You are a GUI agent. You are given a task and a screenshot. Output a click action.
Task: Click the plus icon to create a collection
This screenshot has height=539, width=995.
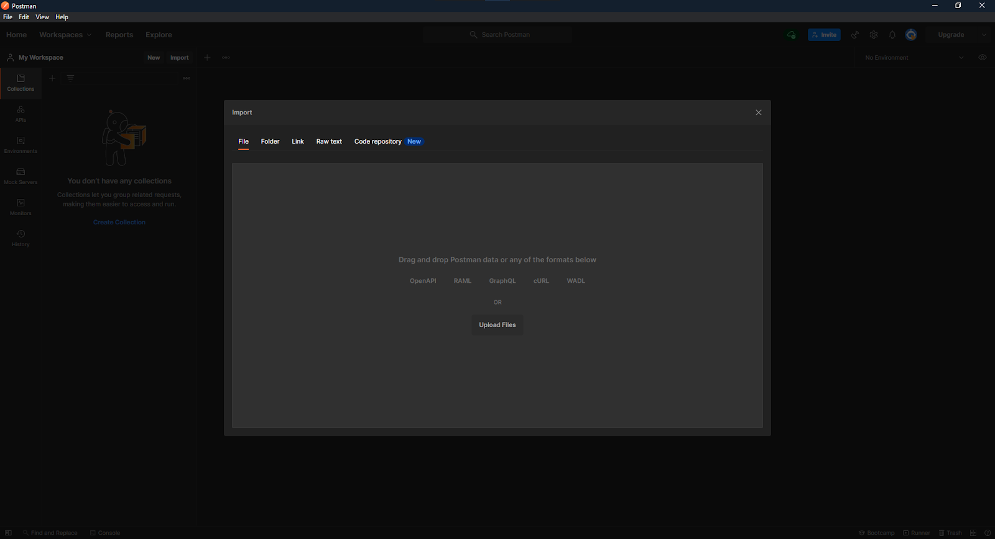tap(52, 78)
